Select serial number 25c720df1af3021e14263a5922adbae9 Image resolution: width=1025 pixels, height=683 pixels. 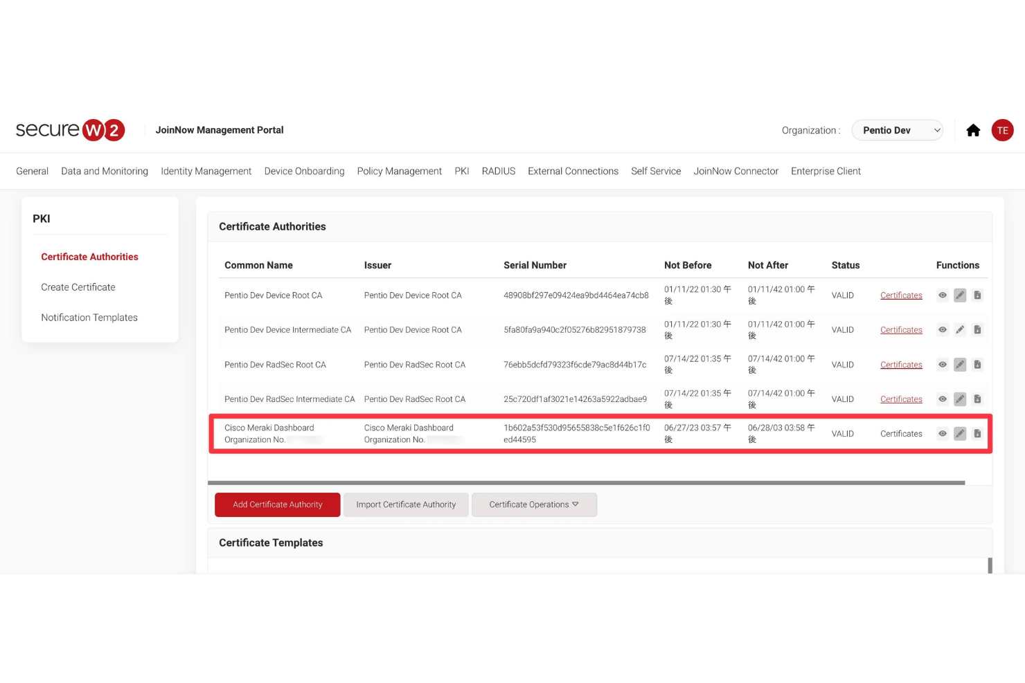coord(575,399)
